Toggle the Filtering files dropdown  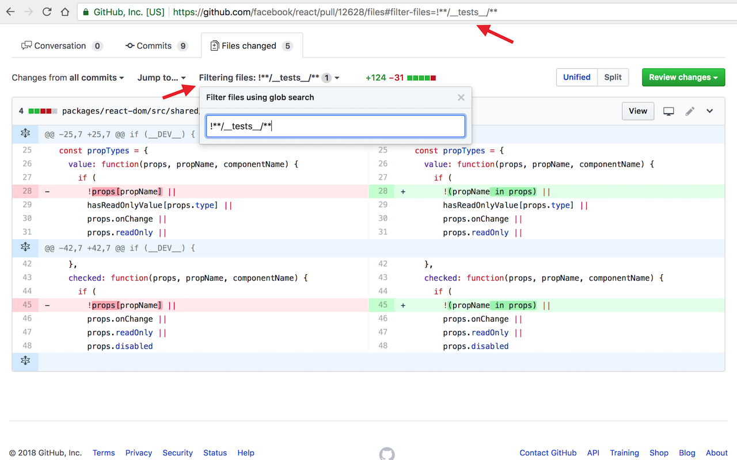click(x=269, y=78)
